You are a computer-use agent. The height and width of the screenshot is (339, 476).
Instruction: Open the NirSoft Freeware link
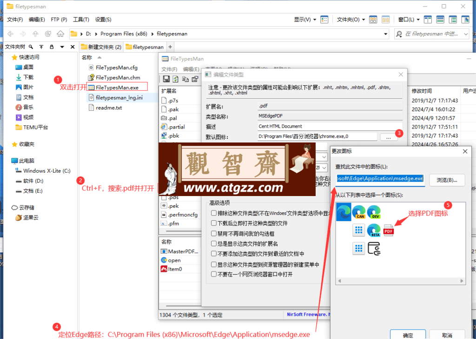click(x=308, y=314)
